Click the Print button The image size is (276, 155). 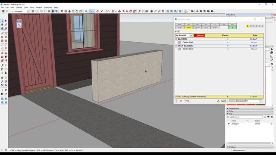(187, 101)
